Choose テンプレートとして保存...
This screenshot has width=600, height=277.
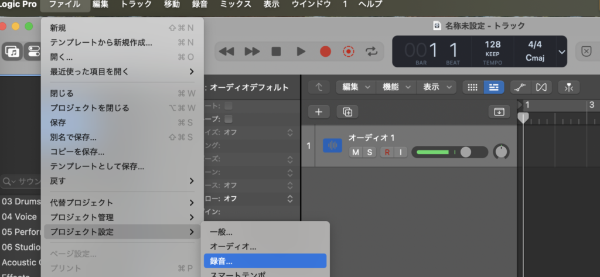(x=122, y=166)
